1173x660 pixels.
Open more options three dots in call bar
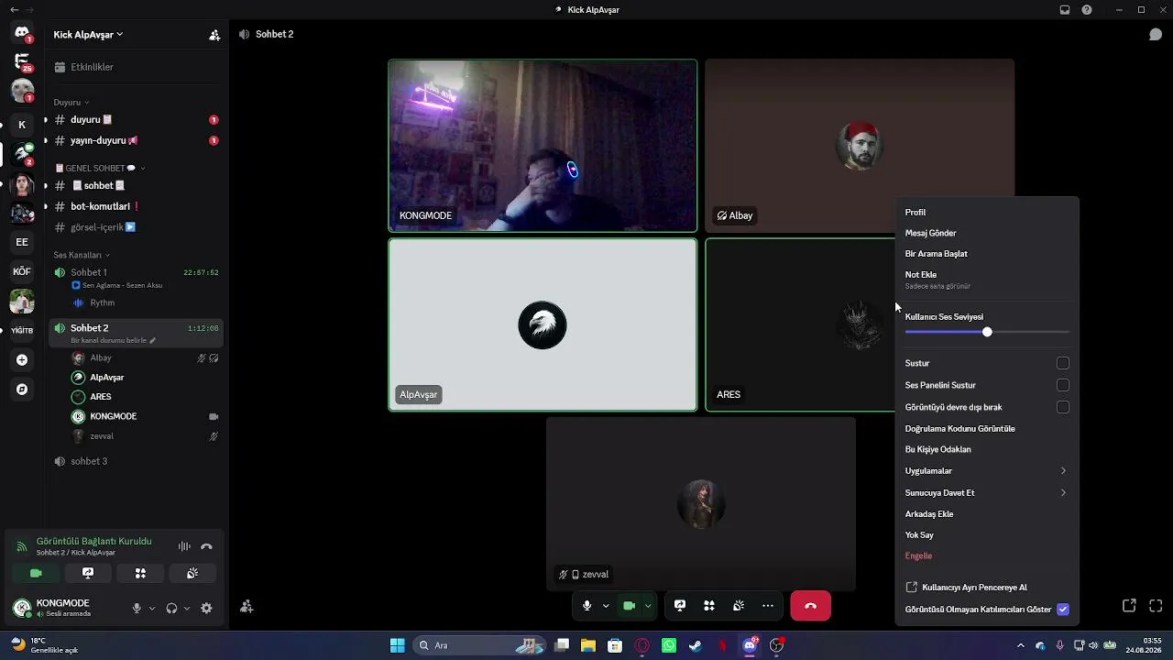(x=768, y=606)
